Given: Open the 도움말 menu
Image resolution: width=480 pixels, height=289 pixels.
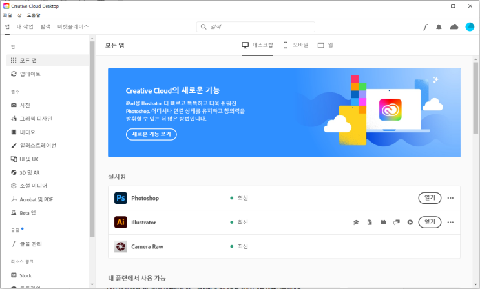Looking at the screenshot, I should (x=34, y=15).
